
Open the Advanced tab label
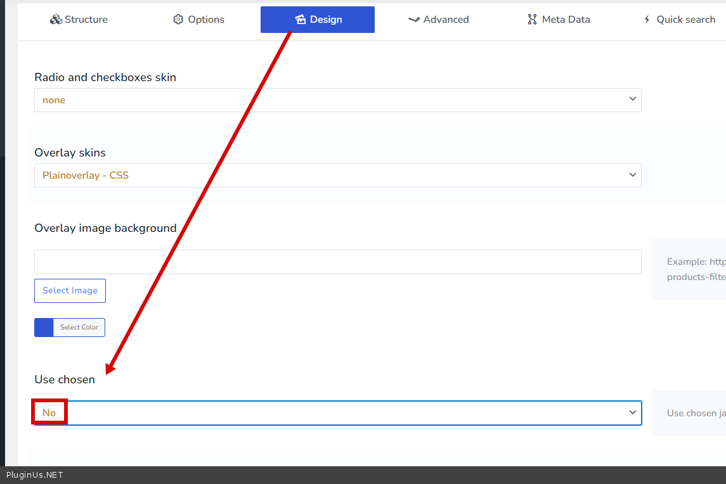click(x=446, y=20)
